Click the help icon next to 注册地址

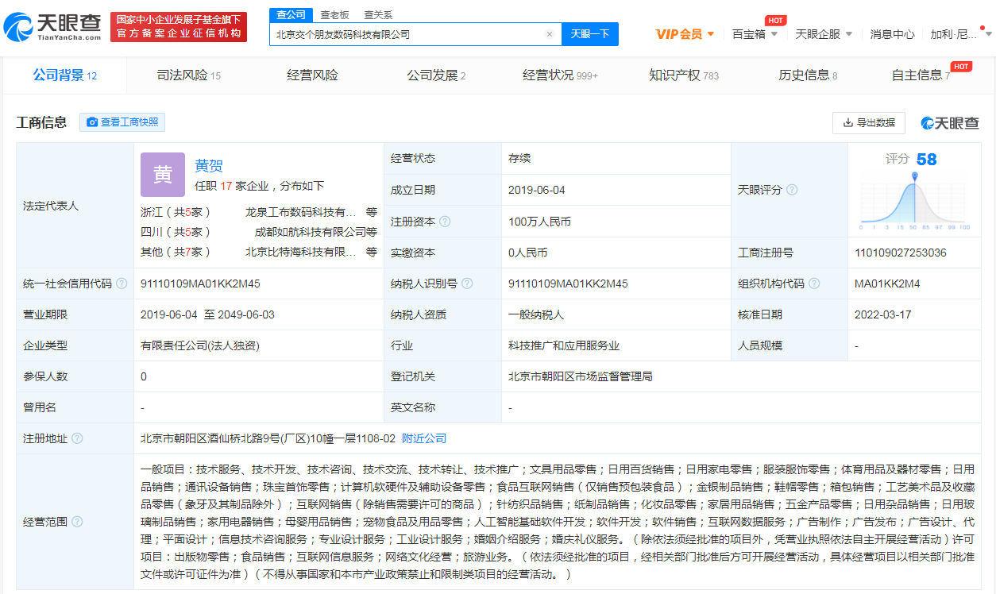click(77, 438)
